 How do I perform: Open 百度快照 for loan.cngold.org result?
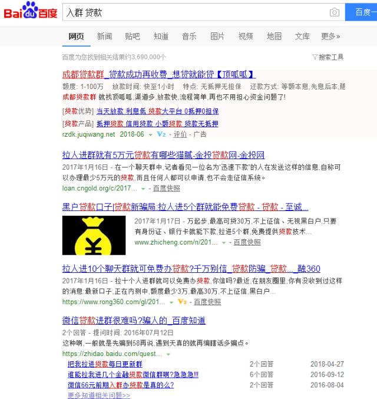pos(166,189)
